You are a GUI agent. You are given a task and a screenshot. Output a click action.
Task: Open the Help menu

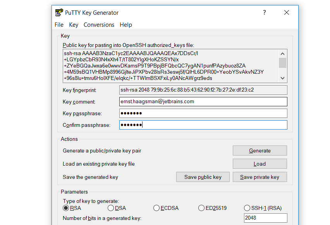coord(126,25)
